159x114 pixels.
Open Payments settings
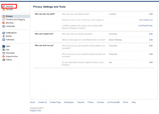pyautogui.click(x=10, y=53)
